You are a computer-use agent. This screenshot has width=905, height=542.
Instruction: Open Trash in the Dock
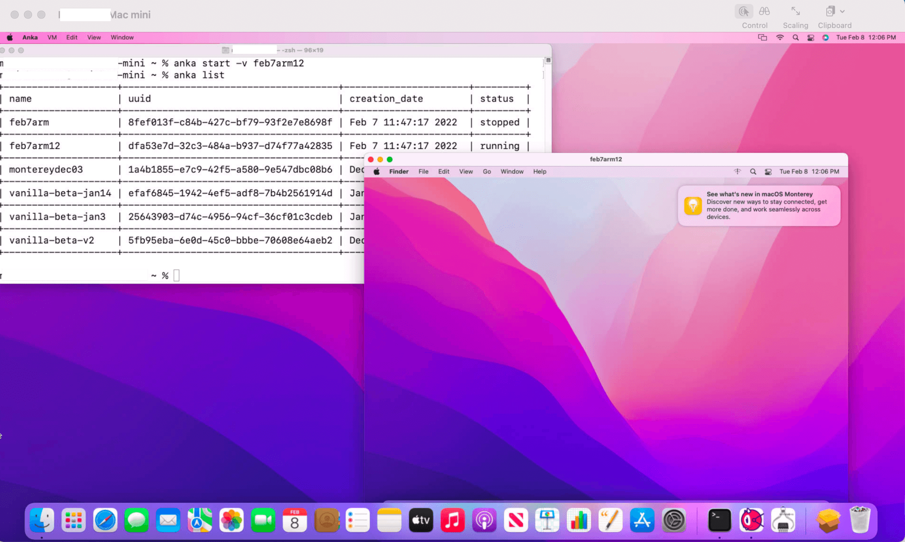point(860,520)
